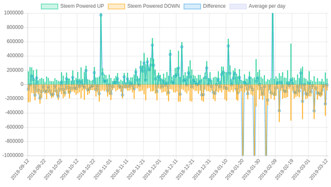Click the 2019-02-09 date label
This screenshot has width=331, height=187.
(x=267, y=169)
